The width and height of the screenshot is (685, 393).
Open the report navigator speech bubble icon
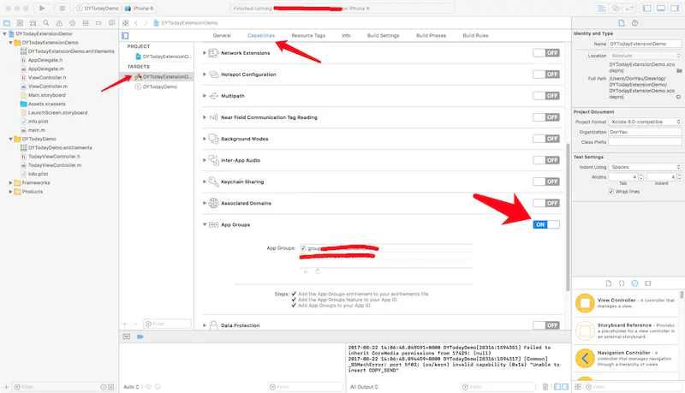coord(112,23)
